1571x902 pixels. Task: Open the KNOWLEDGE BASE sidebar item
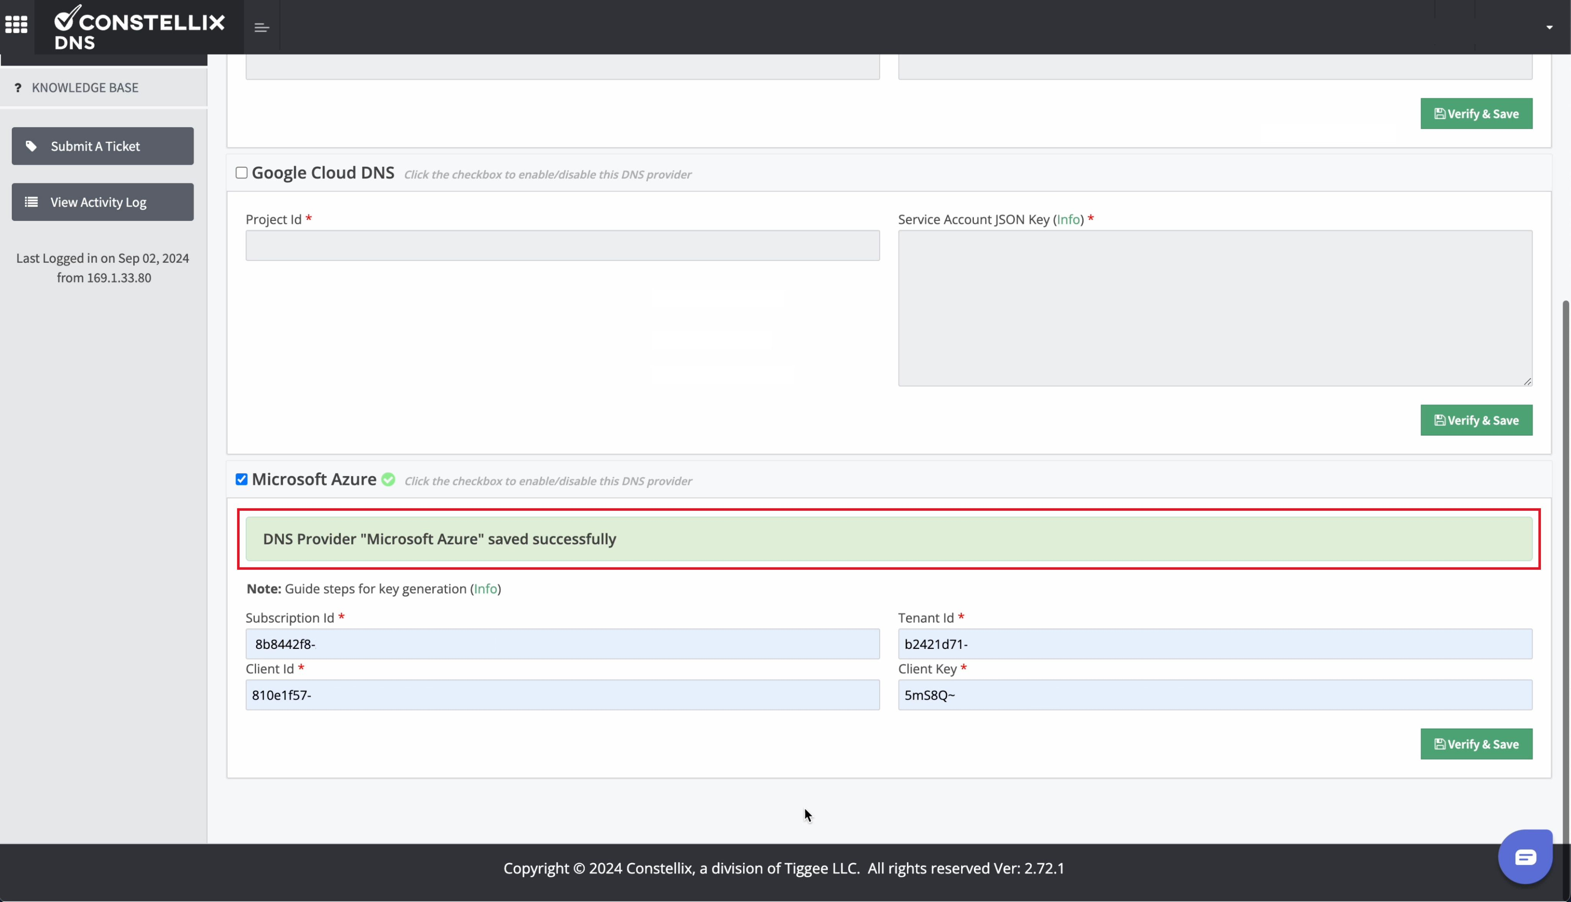click(85, 88)
